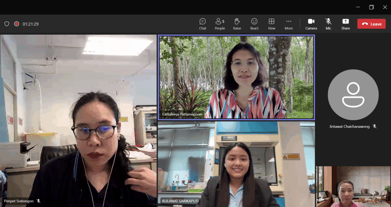Turn off the Camera
The width and height of the screenshot is (391, 207).
tap(311, 24)
